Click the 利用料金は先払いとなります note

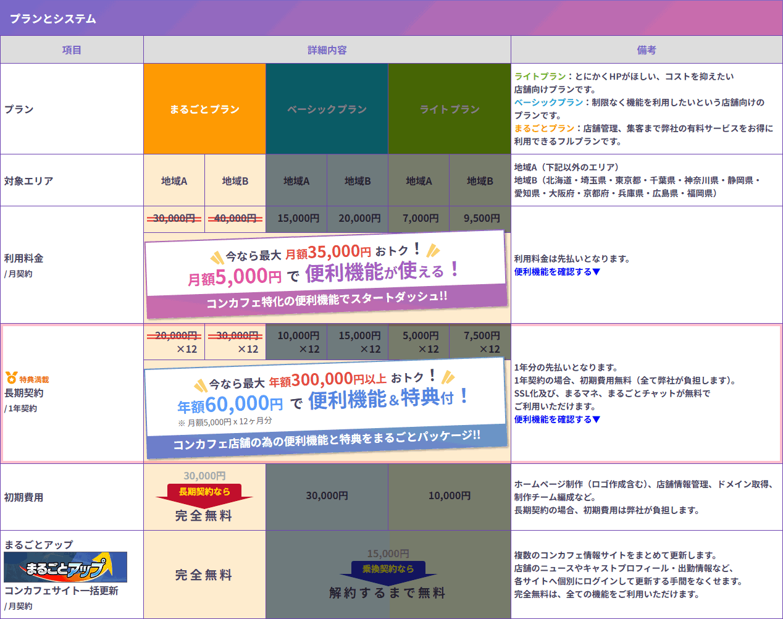[572, 259]
